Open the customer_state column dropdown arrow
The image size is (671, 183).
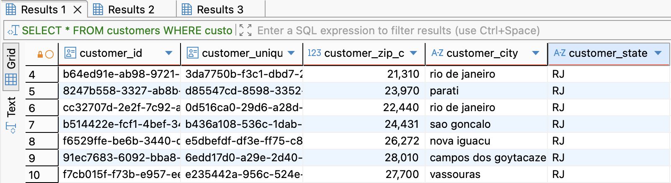(658, 53)
